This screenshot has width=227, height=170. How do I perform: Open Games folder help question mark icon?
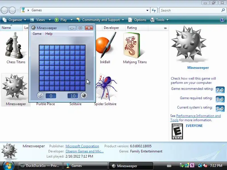pyautogui.click(x=222, y=20)
